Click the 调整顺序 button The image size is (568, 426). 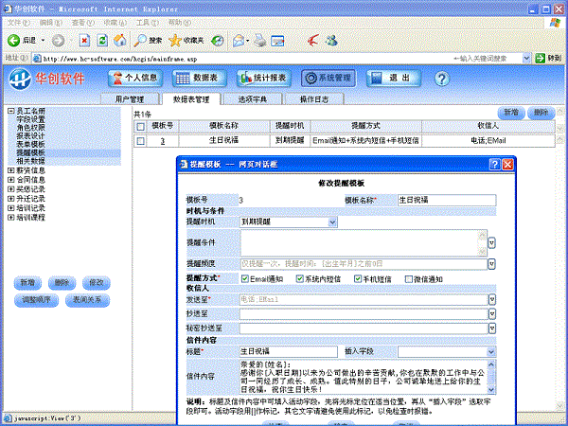36,299
